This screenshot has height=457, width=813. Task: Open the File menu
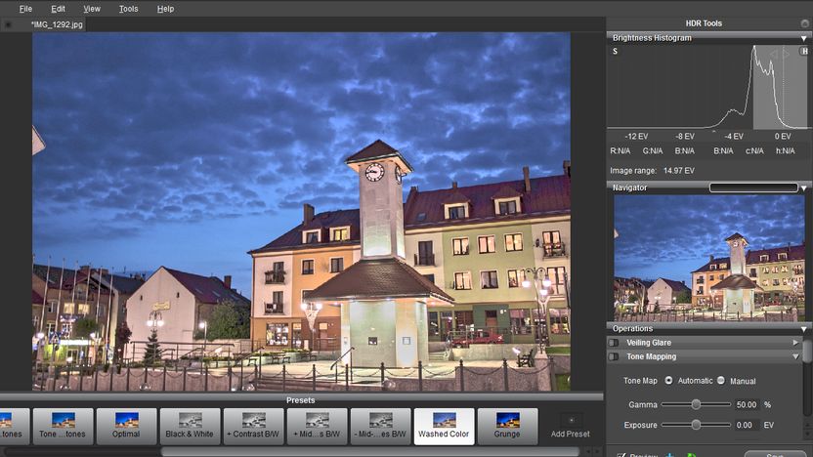coord(25,9)
